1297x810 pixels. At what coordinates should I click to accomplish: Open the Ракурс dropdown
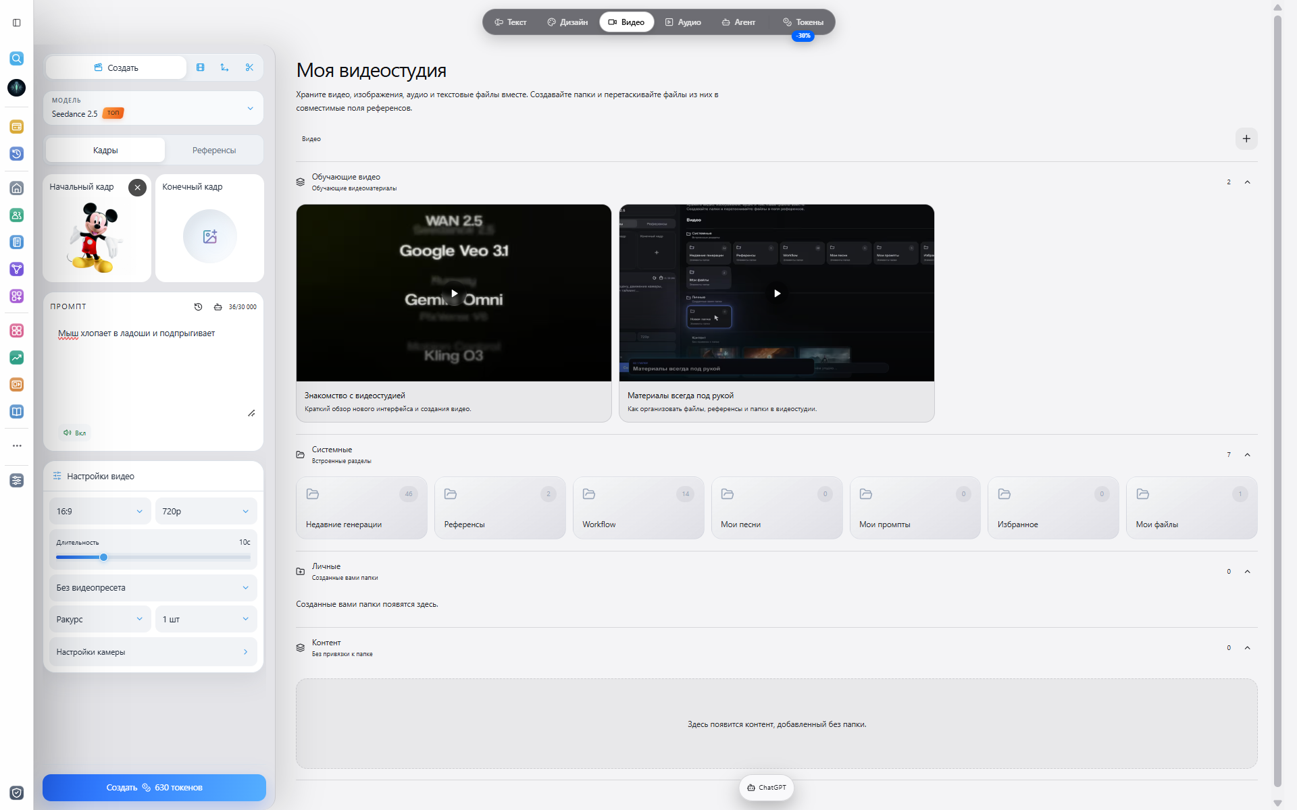[x=100, y=619]
